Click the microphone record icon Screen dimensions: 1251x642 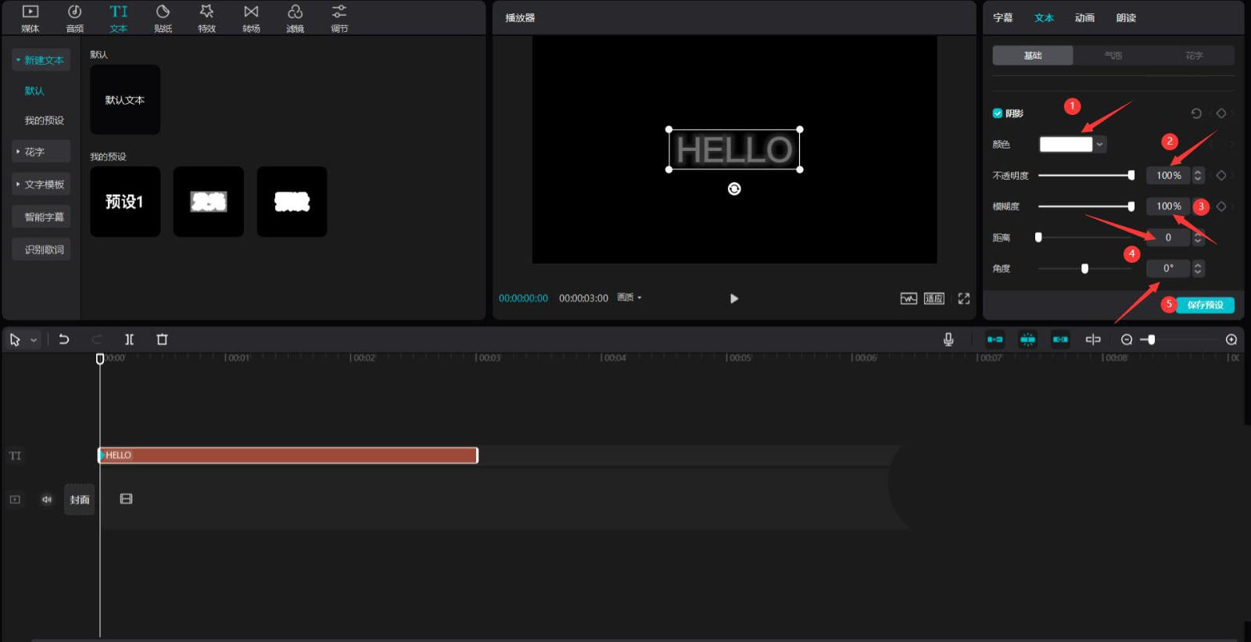pos(948,339)
